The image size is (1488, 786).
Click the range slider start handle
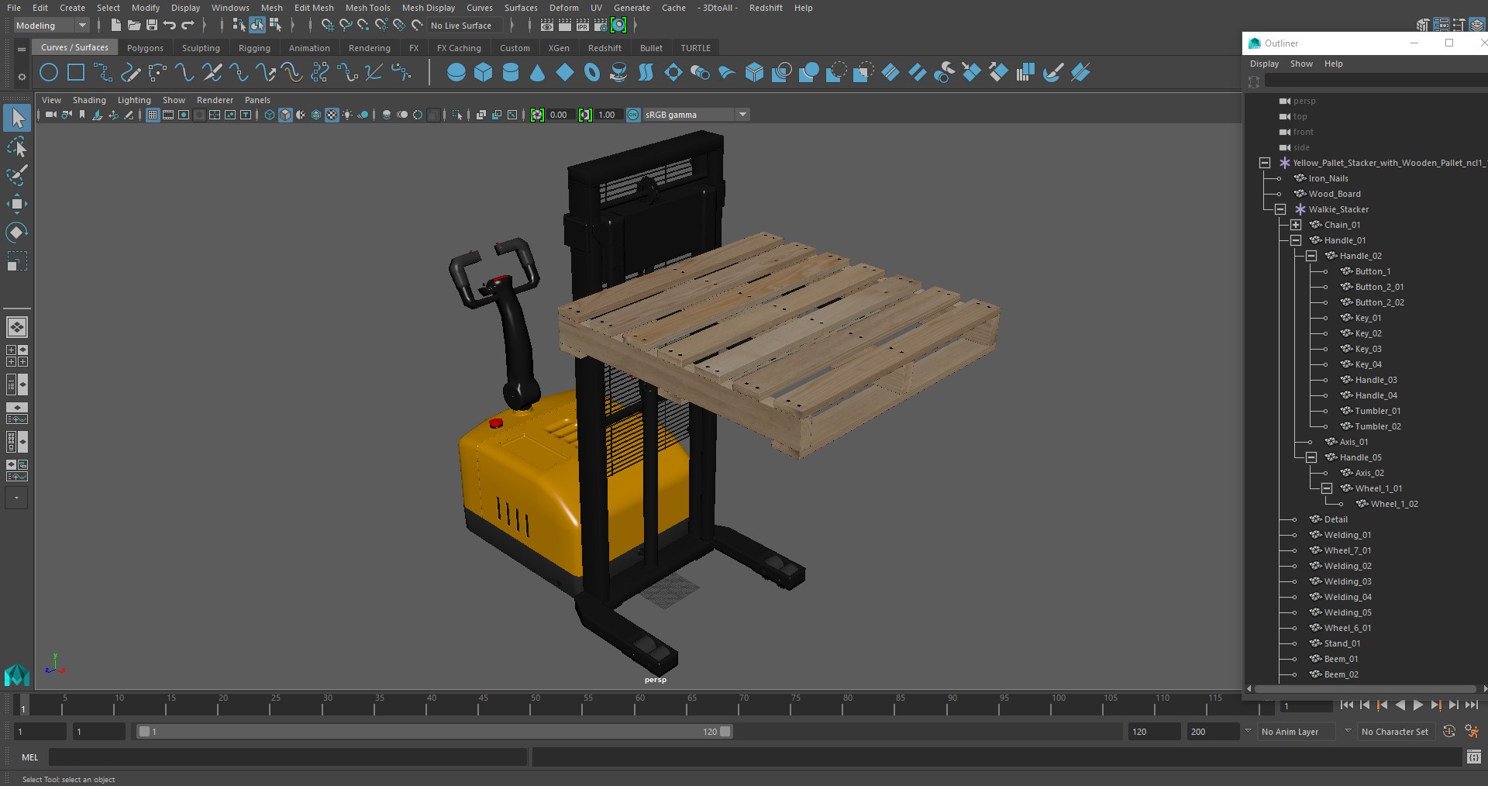pyautogui.click(x=144, y=731)
